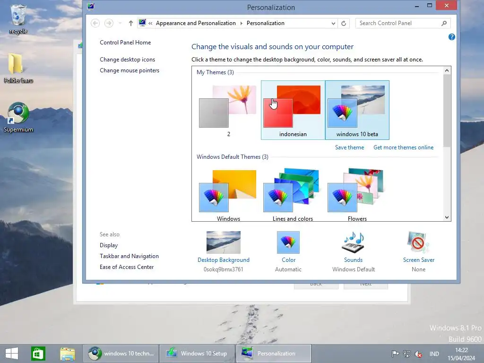Open the Recycle bin desktop icon

tap(18, 19)
